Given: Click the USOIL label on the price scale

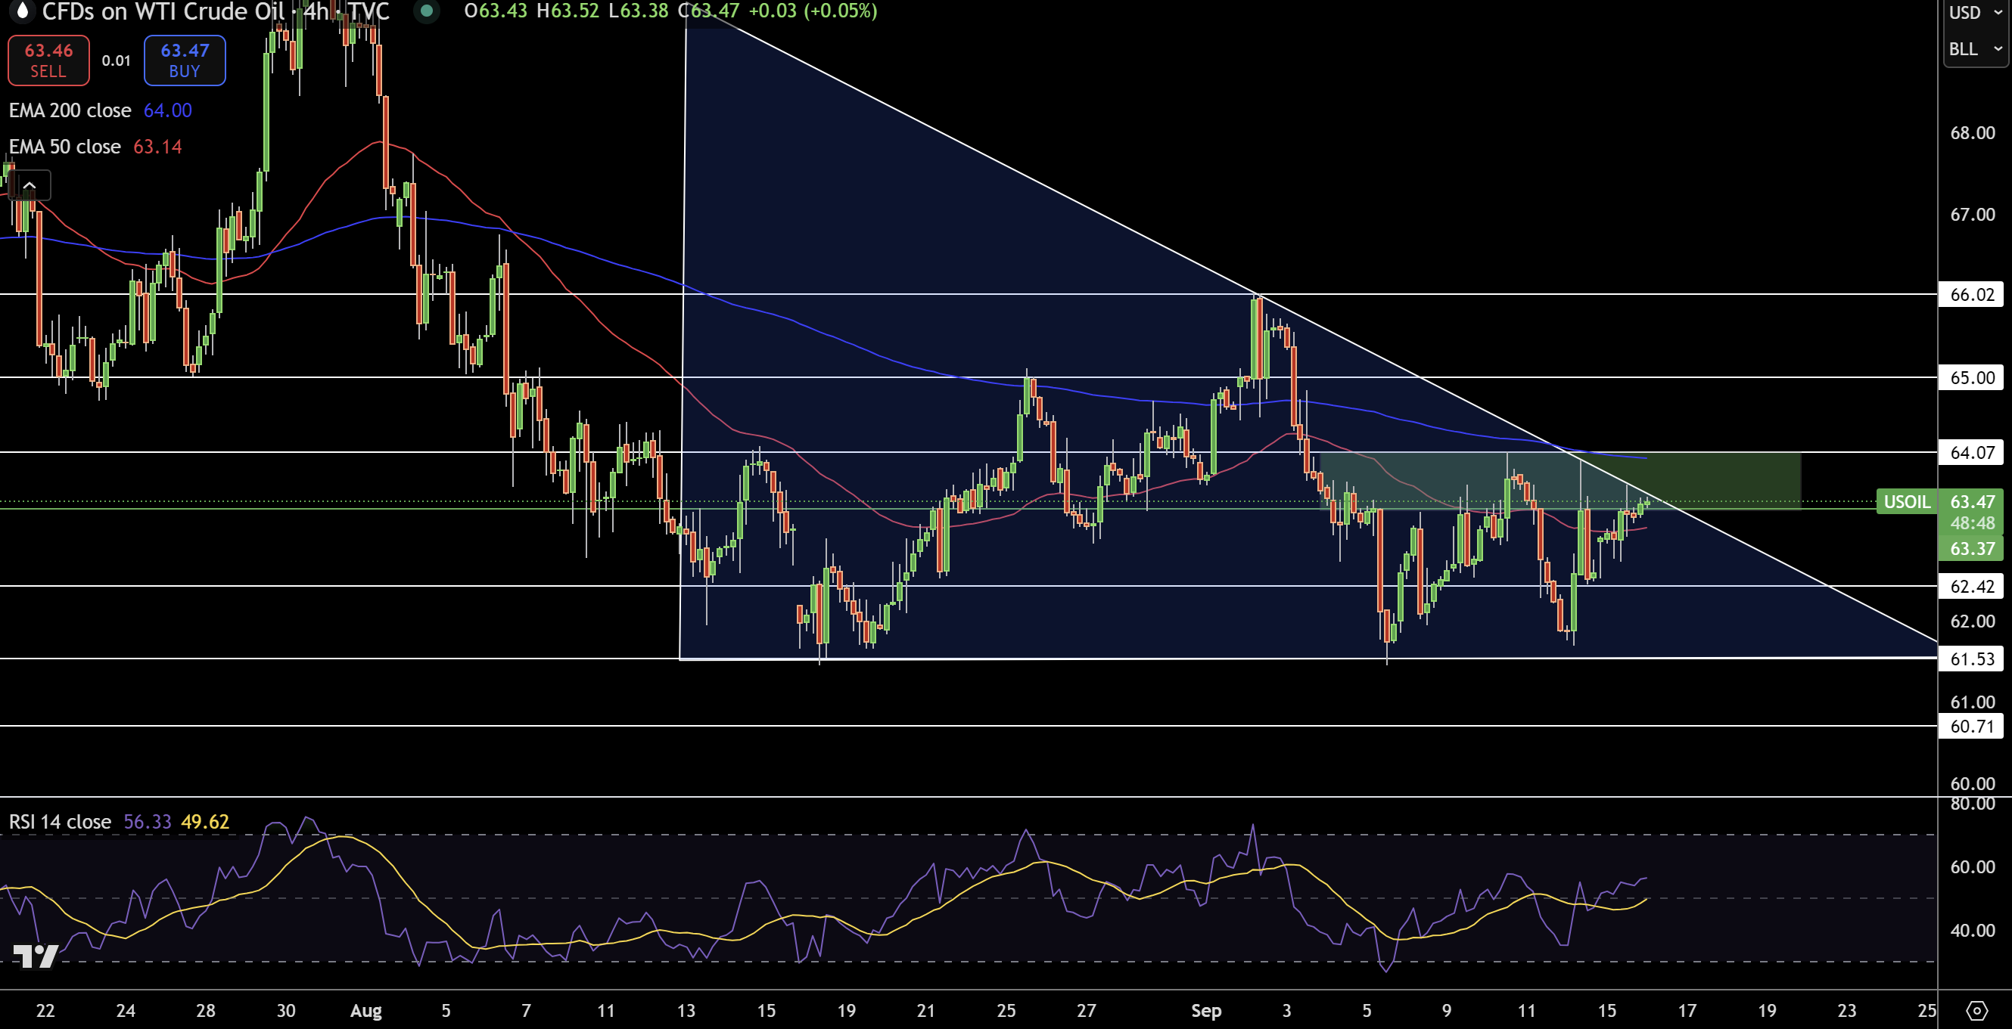Looking at the screenshot, I should [x=1907, y=503].
